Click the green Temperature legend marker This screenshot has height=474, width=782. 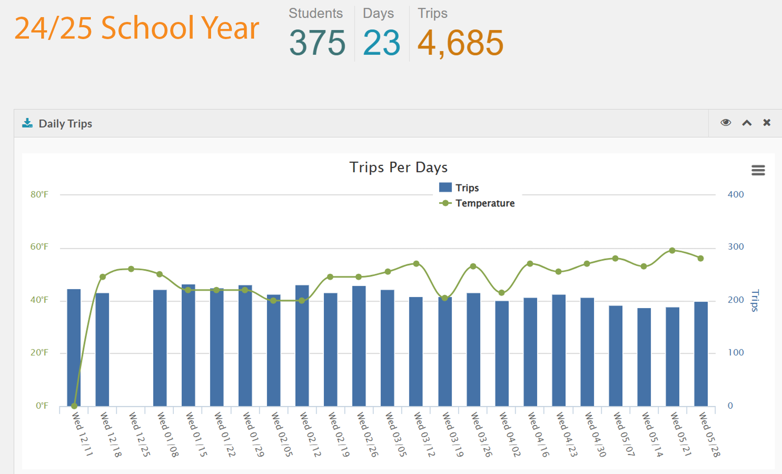click(445, 203)
